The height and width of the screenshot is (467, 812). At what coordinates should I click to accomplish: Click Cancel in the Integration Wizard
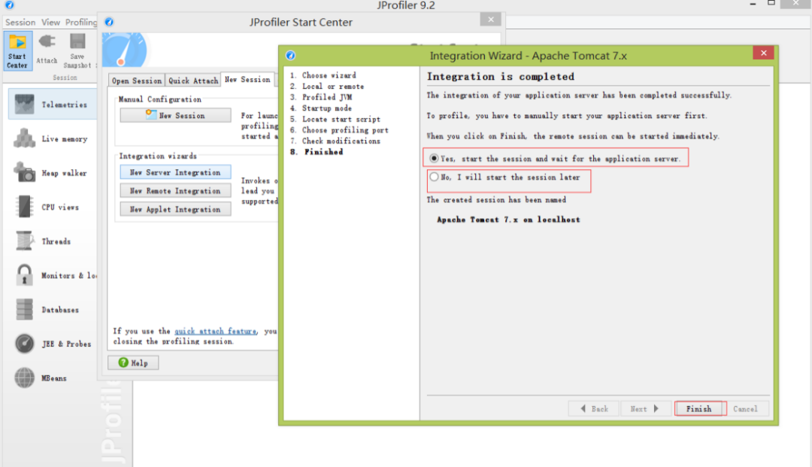tap(745, 408)
